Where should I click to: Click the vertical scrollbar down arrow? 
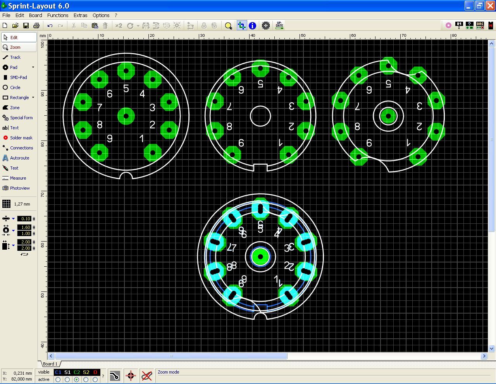click(x=492, y=348)
